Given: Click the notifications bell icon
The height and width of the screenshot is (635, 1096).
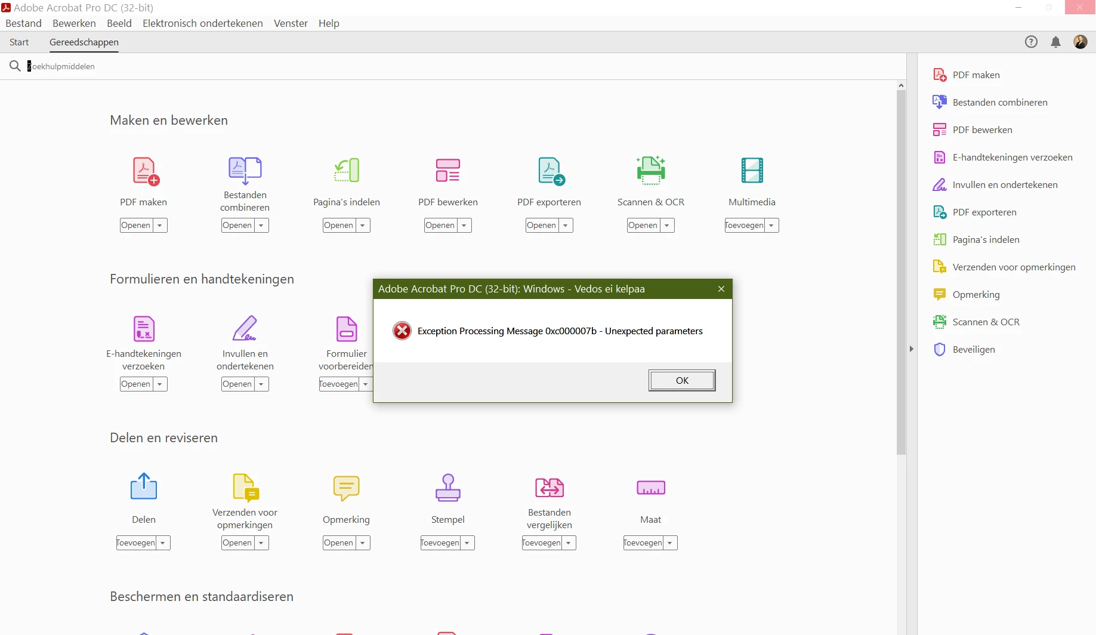Looking at the screenshot, I should (1056, 42).
